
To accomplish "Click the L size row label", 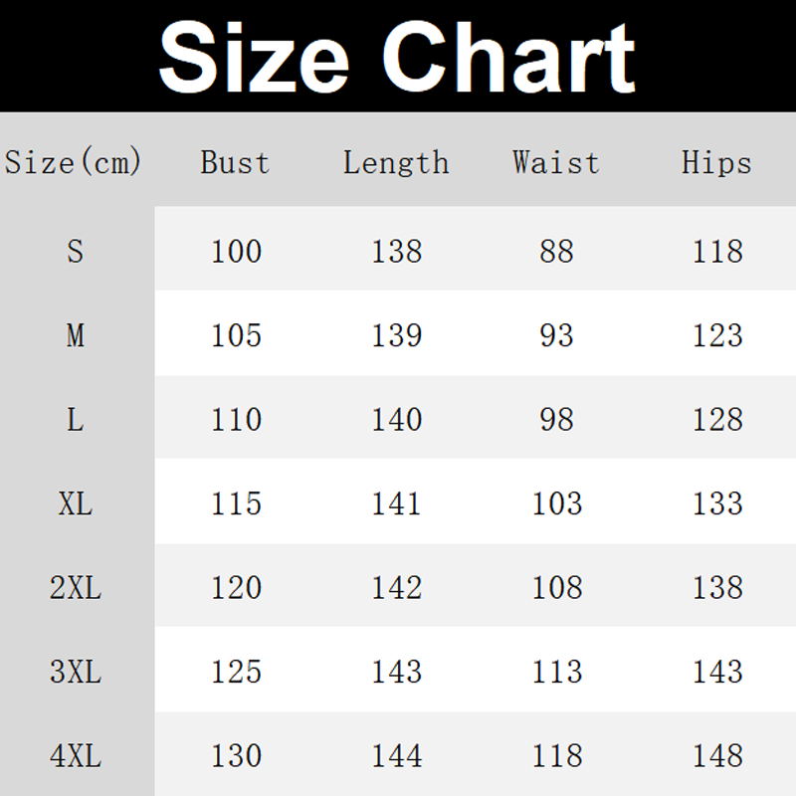I will pyautogui.click(x=76, y=419).
